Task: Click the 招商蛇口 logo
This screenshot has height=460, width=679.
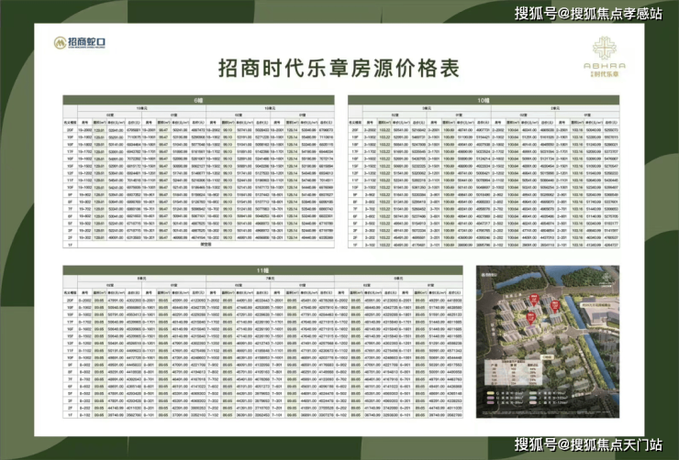Action: point(80,42)
